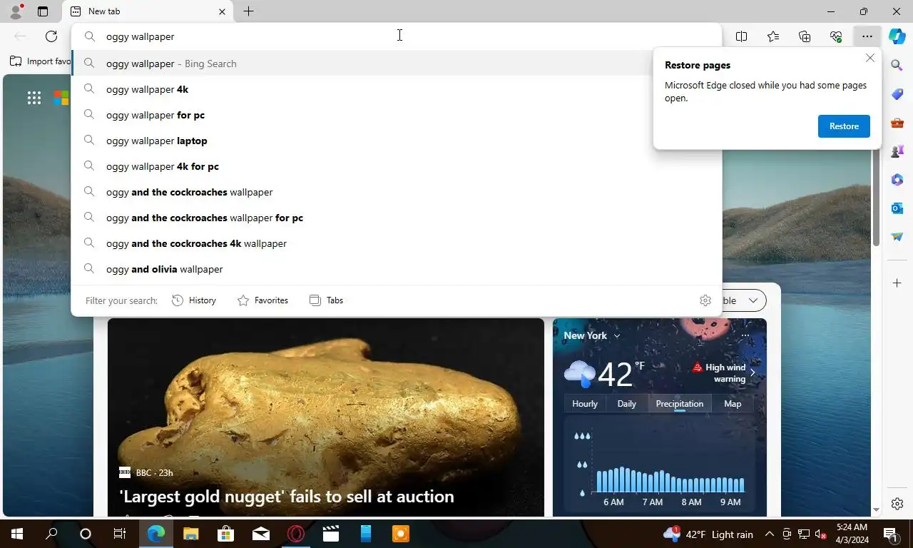Viewport: 913px width, 548px height.
Task: Open Import favorites bookmark item
Action: (x=40, y=61)
